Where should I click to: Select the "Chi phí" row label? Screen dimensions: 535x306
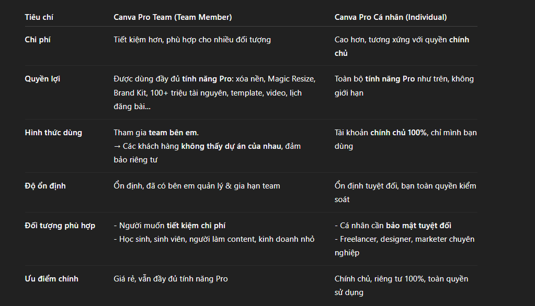point(38,40)
